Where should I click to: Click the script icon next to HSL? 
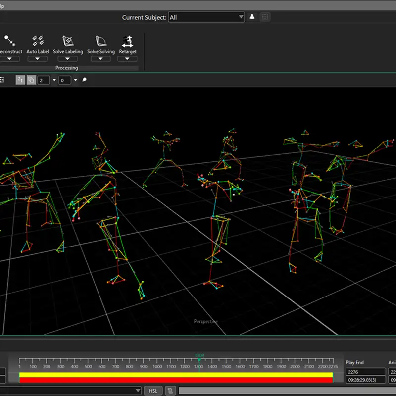(169, 391)
